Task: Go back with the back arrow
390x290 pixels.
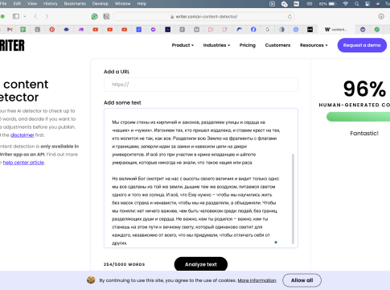Action: click(35, 16)
